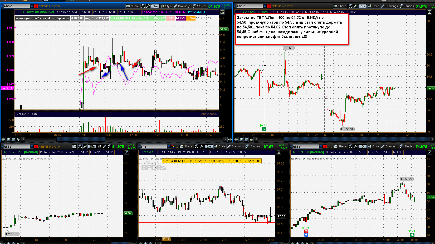Image resolution: width=435 pixels, height=244 pixels.
Task: Toggle the log scale curve button on the 5m chart
Action: coord(429,12)
